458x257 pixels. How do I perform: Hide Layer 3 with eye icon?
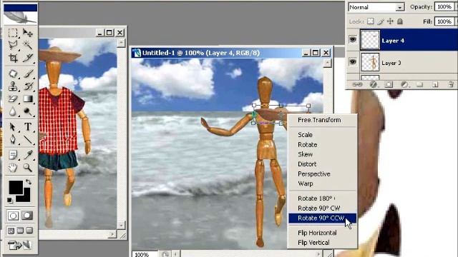tap(353, 62)
